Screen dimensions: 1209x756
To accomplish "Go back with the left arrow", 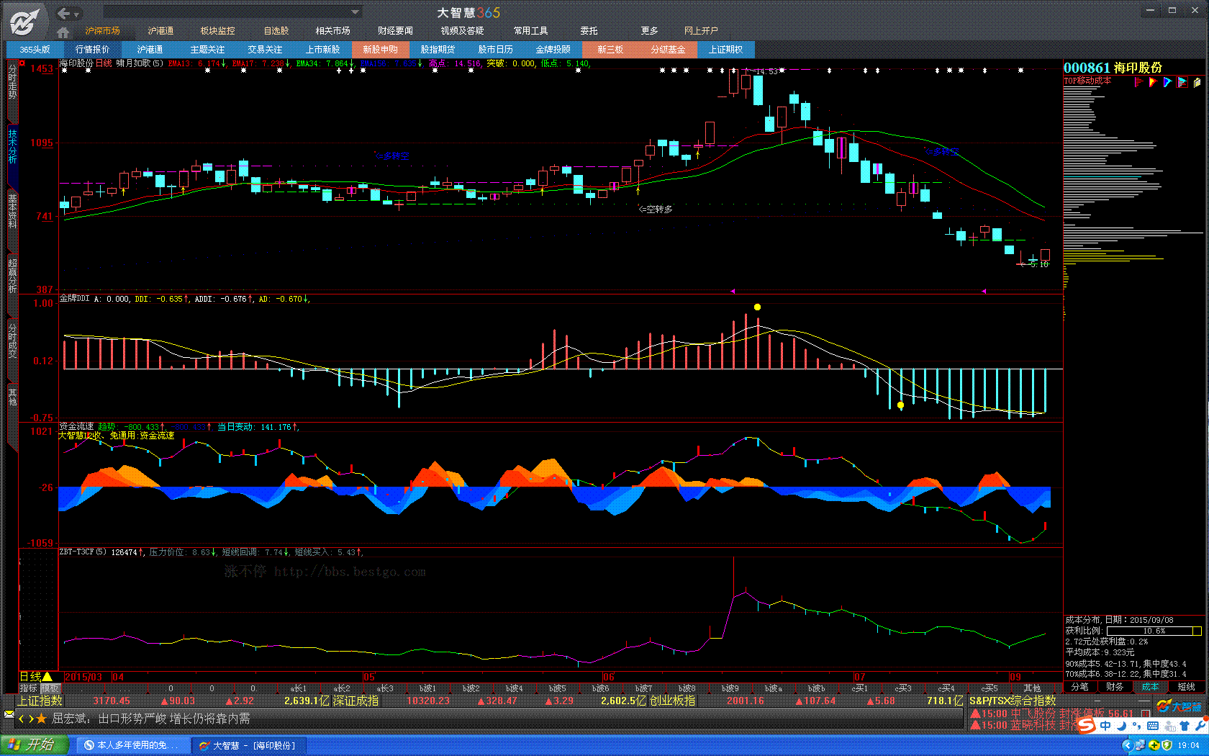I will [64, 13].
